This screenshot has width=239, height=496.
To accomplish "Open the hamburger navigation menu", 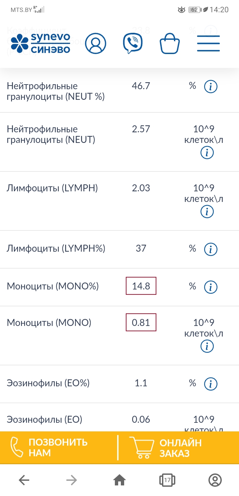I will [208, 43].
